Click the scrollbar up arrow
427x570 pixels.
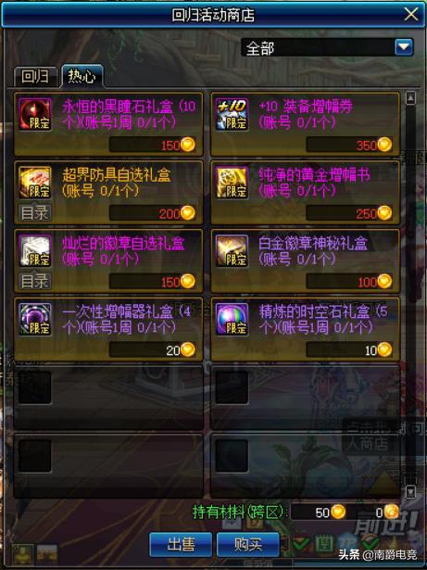pyautogui.click(x=410, y=98)
